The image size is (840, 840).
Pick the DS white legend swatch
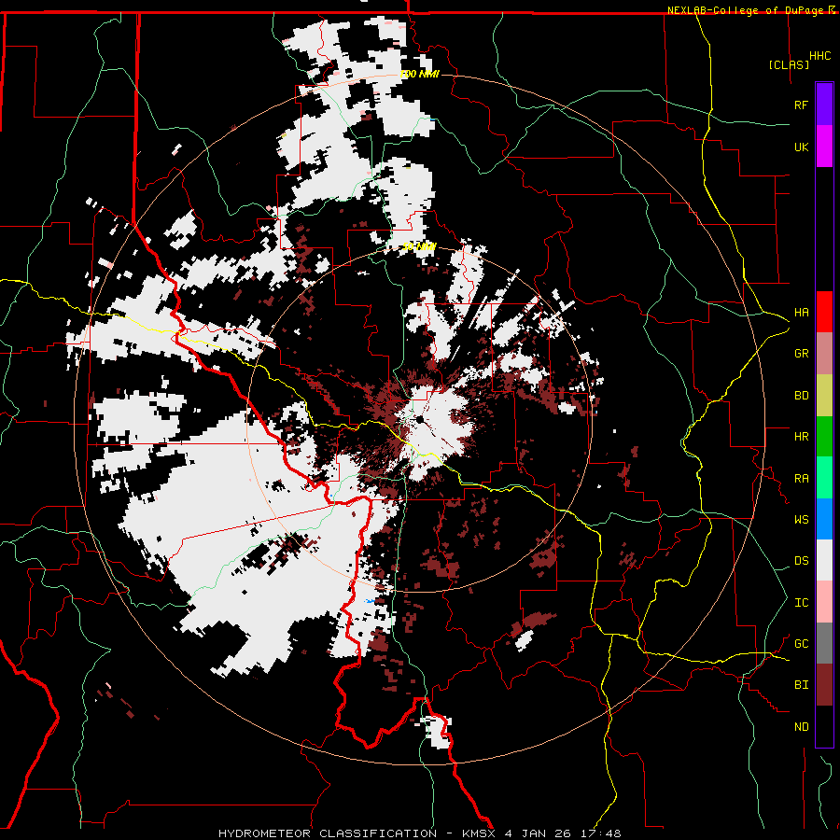click(x=824, y=560)
